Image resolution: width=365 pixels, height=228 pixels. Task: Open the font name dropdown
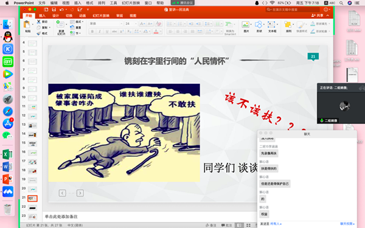106,24
